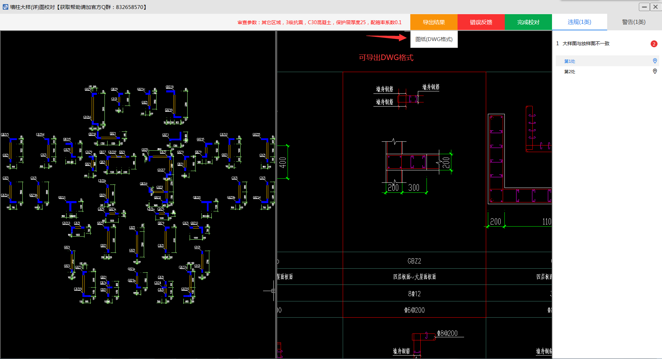662x359 pixels.
Task: Switch to the 违规(1类) tab
Action: tap(579, 22)
